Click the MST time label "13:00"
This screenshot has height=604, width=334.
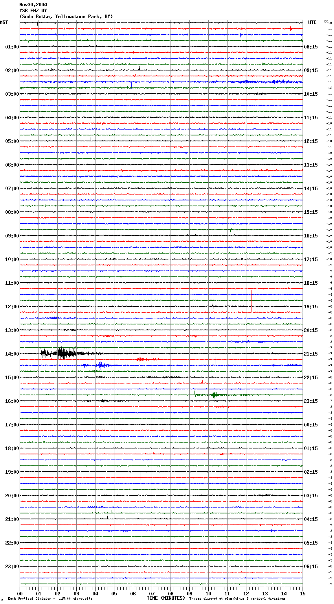click(x=12, y=330)
